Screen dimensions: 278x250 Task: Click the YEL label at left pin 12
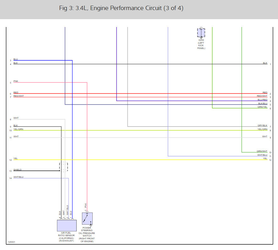click(x=16, y=158)
